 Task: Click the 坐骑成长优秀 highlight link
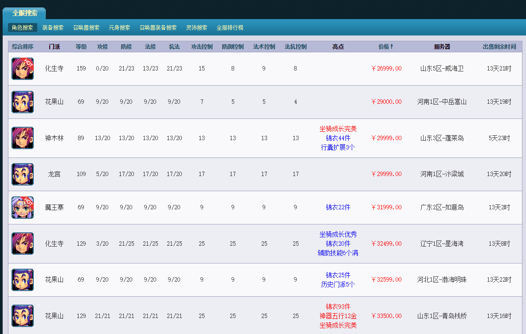point(338,234)
